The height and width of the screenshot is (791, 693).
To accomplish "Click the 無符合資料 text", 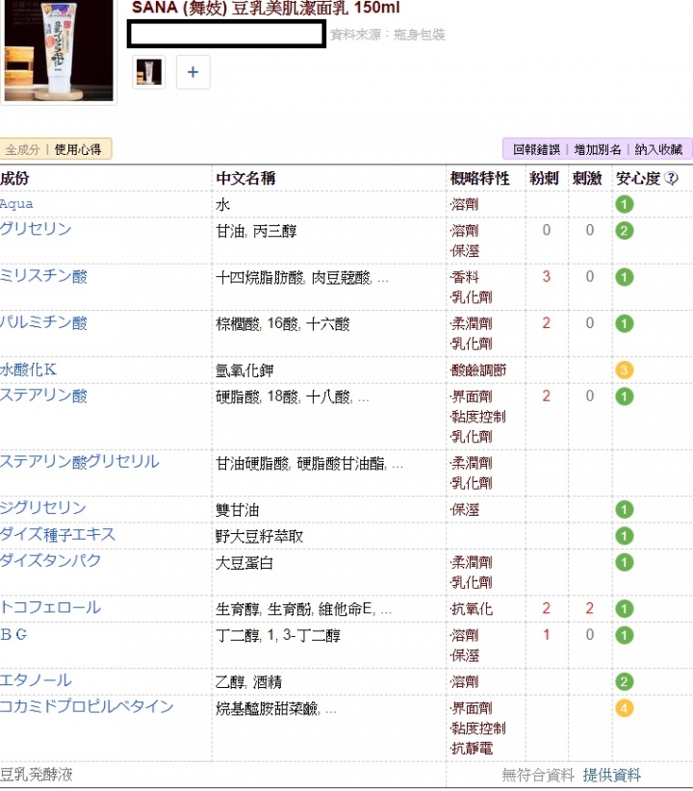I will tap(538, 775).
